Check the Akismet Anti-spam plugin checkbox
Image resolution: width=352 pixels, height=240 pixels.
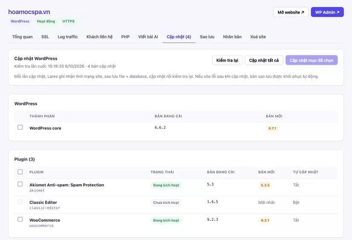20,184
